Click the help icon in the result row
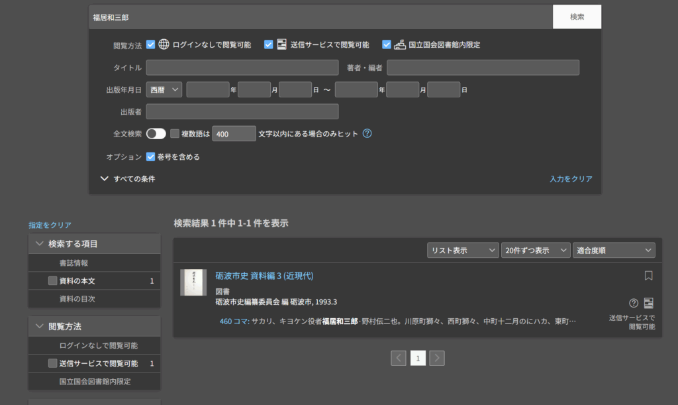The height and width of the screenshot is (405, 678). tap(634, 303)
